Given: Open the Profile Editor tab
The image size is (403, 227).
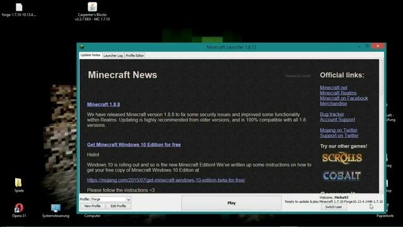Looking at the screenshot, I should (135, 55).
